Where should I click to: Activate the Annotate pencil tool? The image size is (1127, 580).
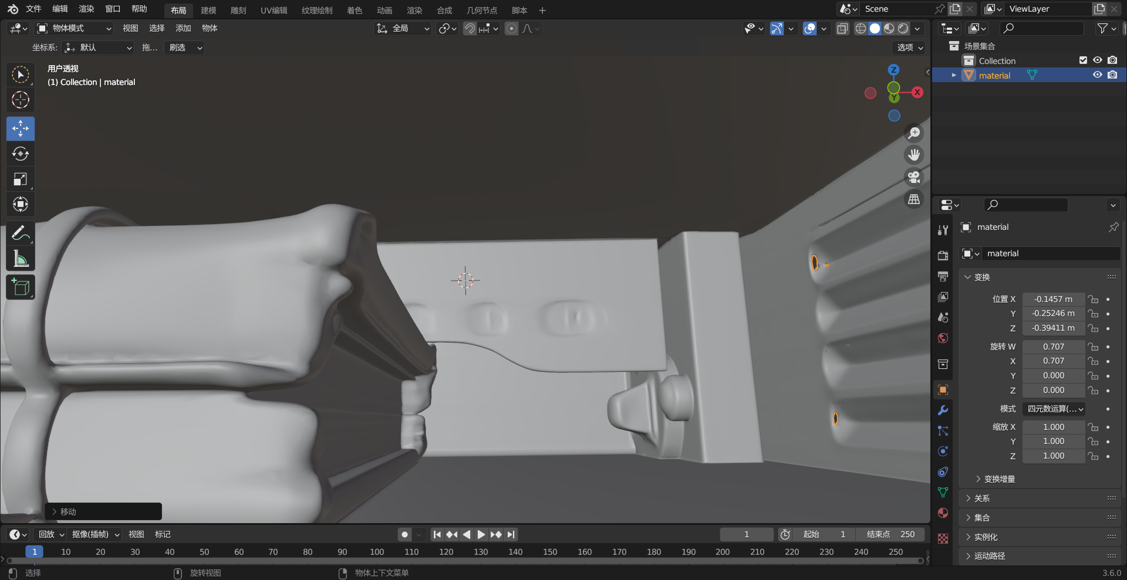point(21,233)
